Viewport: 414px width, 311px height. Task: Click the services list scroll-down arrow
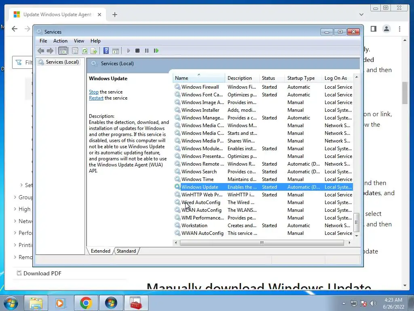point(357,236)
